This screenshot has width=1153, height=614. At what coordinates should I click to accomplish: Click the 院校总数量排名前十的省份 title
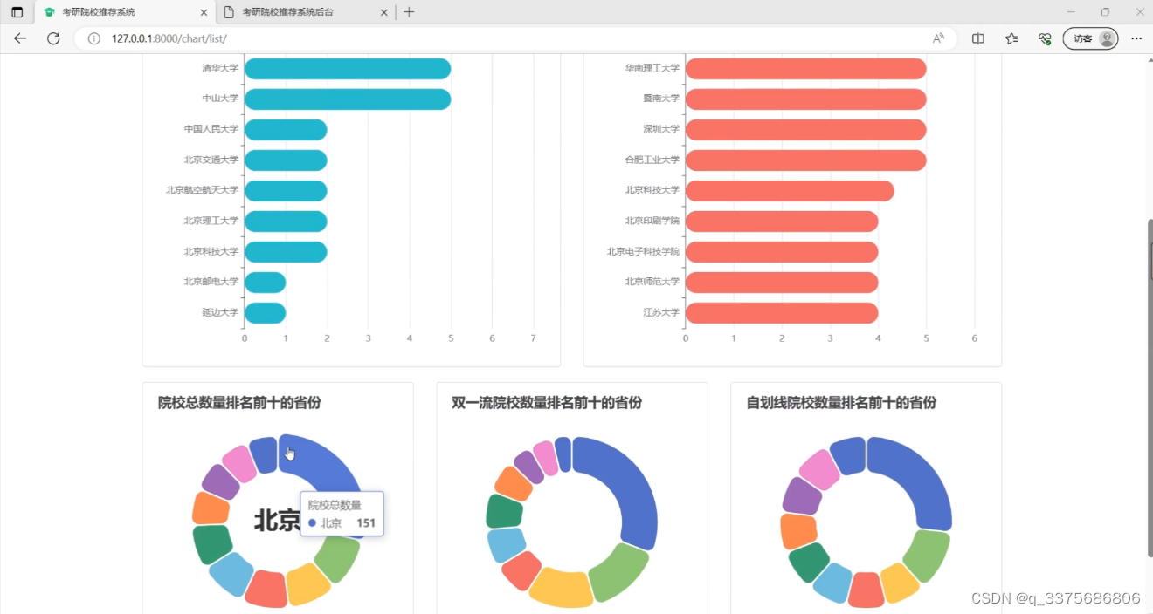[239, 403]
